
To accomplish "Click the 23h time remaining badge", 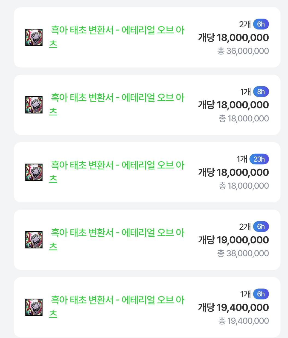I will pos(259,159).
